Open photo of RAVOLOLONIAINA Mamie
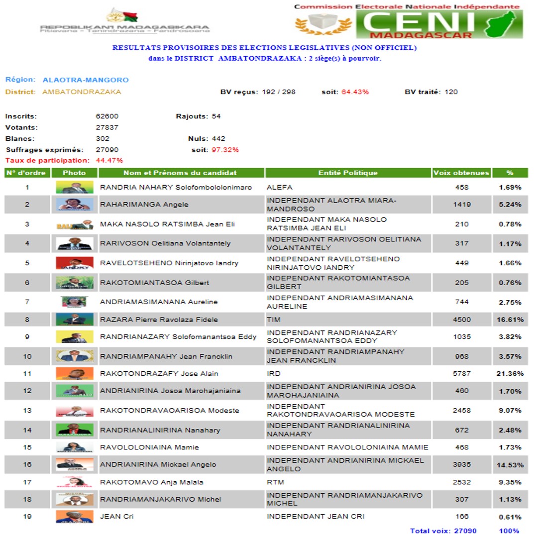The image size is (534, 538). tap(75, 447)
